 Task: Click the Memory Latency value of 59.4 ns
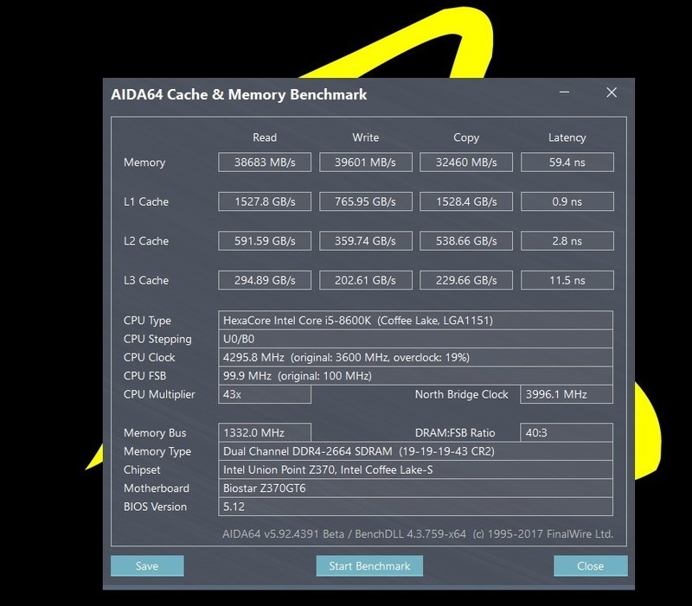[x=567, y=162]
